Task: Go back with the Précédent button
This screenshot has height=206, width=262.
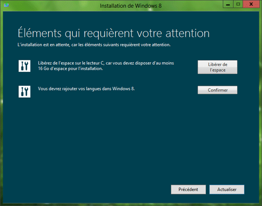Action: tap(188, 189)
